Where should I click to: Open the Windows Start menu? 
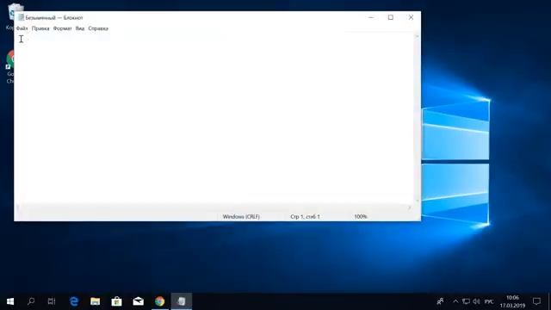pos(10,301)
